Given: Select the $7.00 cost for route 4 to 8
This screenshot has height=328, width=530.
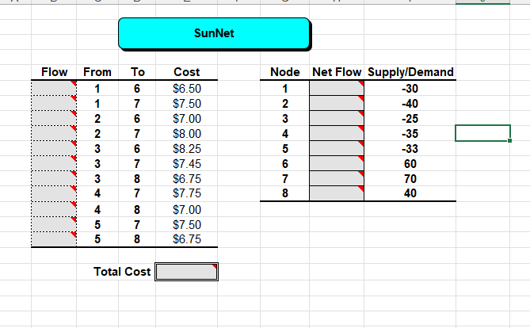Looking at the screenshot, I should point(187,210).
